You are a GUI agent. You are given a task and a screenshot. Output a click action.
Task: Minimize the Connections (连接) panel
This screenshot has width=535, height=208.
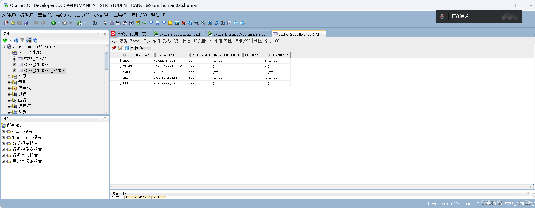(105, 33)
